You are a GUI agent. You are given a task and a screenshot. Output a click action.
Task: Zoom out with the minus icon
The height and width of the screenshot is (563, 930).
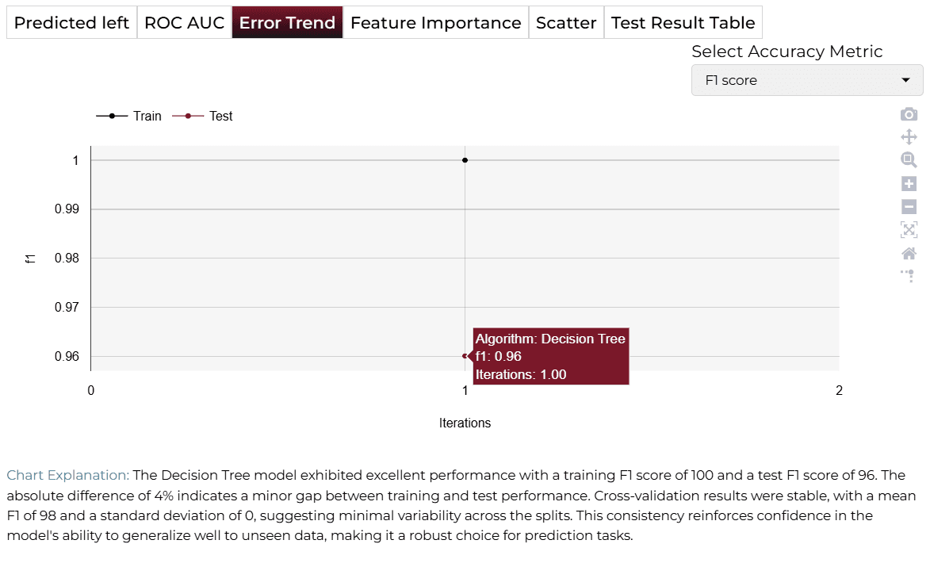pos(909,206)
